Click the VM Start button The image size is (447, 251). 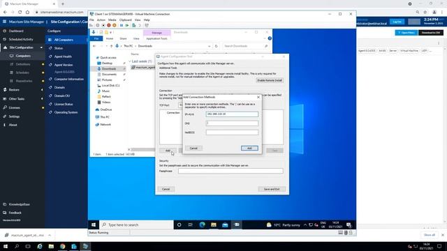(x=94, y=225)
